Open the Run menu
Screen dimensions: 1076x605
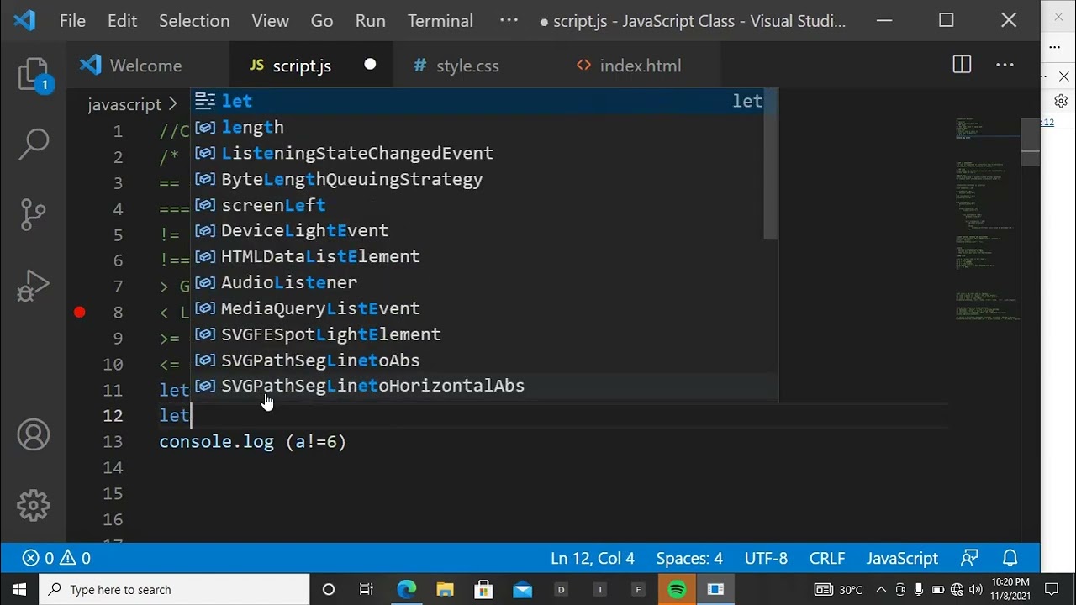click(370, 21)
